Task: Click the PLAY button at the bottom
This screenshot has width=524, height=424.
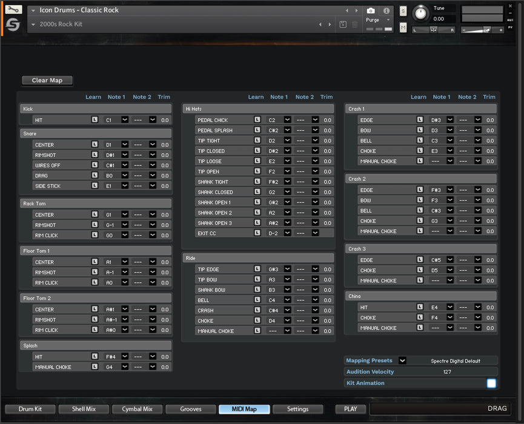Action: point(350,409)
